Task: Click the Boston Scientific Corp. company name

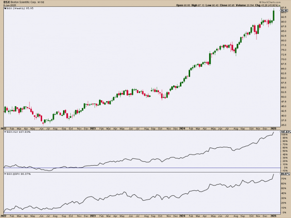Action: (x=24, y=2)
